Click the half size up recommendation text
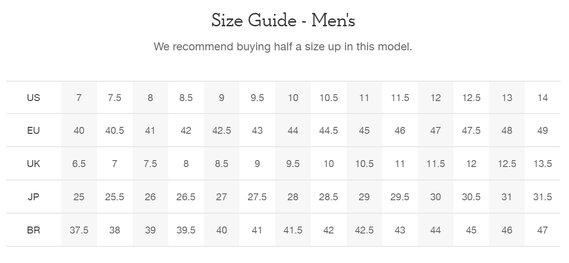Screen dimensions: 569x263 click(x=283, y=47)
